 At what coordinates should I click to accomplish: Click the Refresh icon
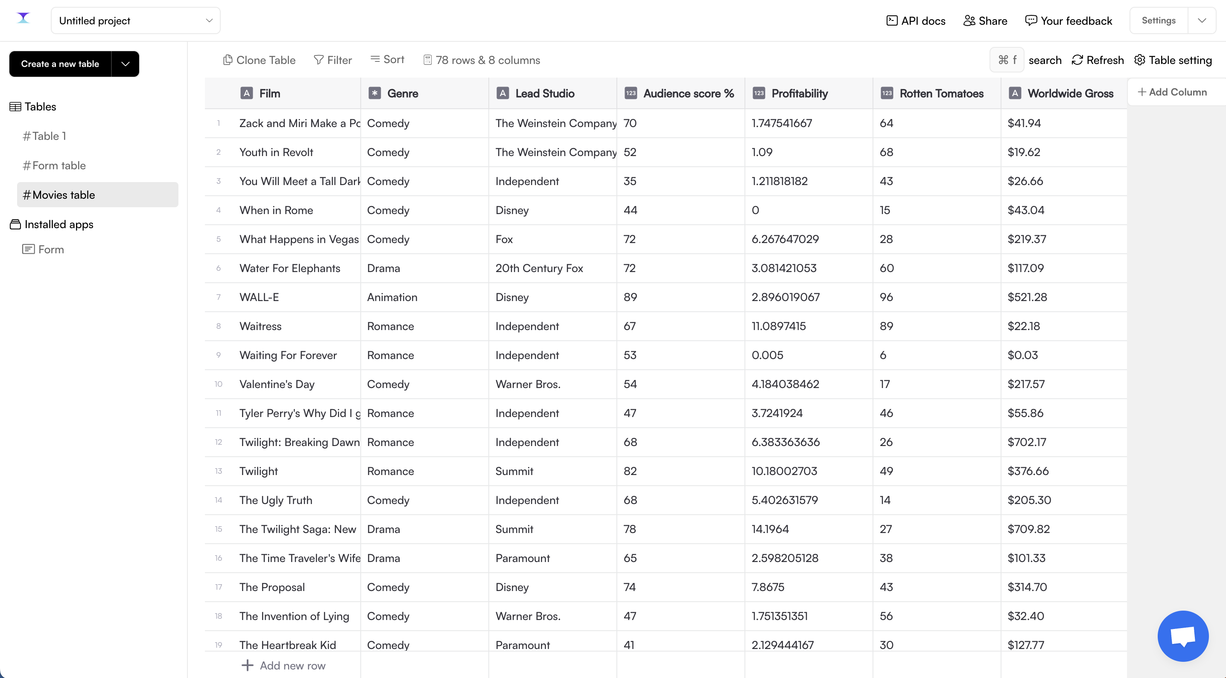coord(1077,60)
